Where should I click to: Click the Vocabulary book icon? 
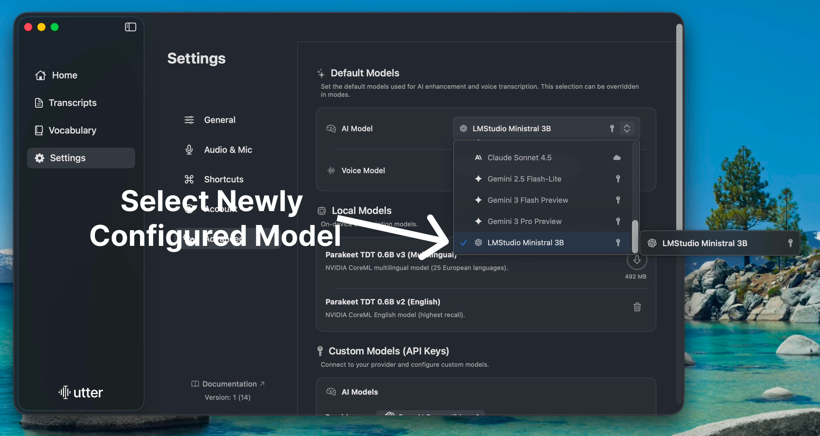click(39, 130)
